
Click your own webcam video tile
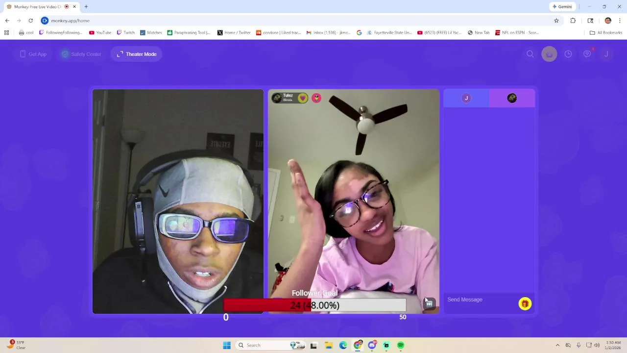pos(178,201)
